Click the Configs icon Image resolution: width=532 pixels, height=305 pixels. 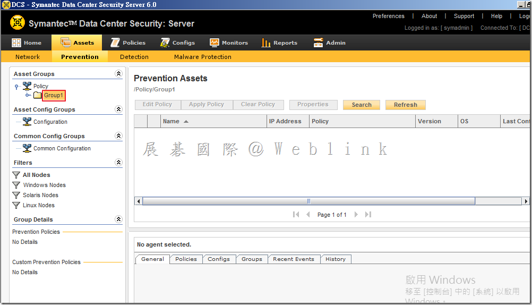[165, 43]
